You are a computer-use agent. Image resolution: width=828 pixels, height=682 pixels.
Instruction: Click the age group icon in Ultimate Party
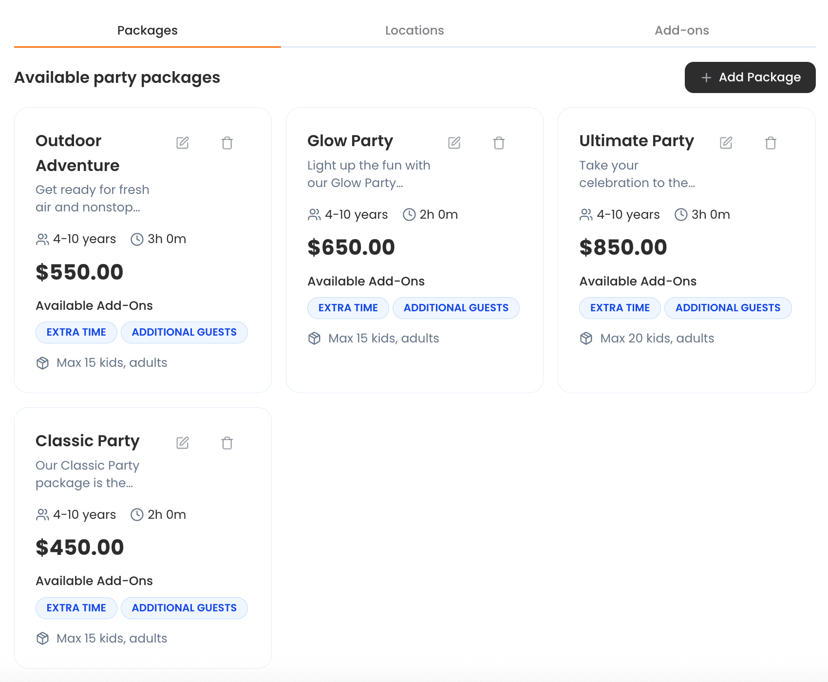586,215
